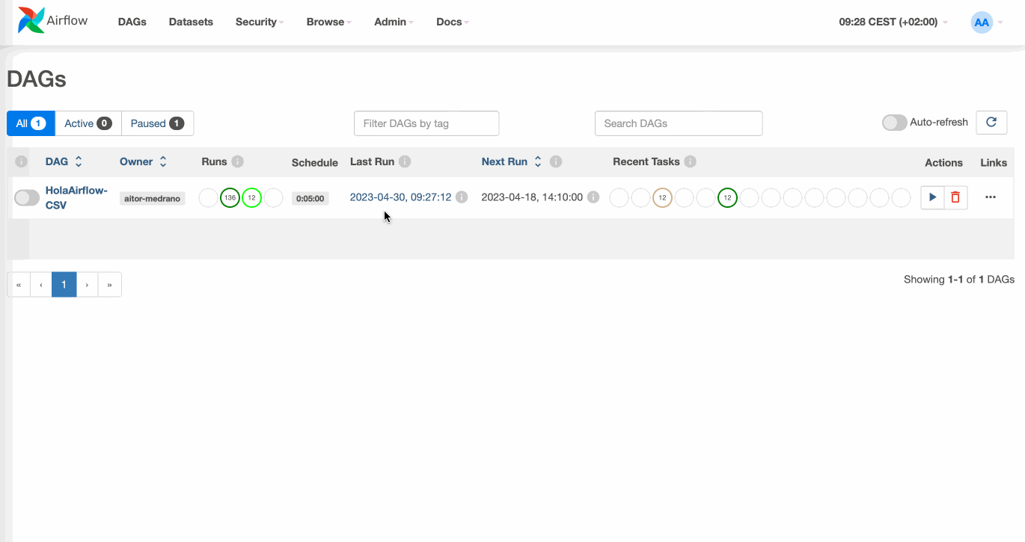
Task: Click the info icon beside Recent Tasks header
Action: point(691,161)
